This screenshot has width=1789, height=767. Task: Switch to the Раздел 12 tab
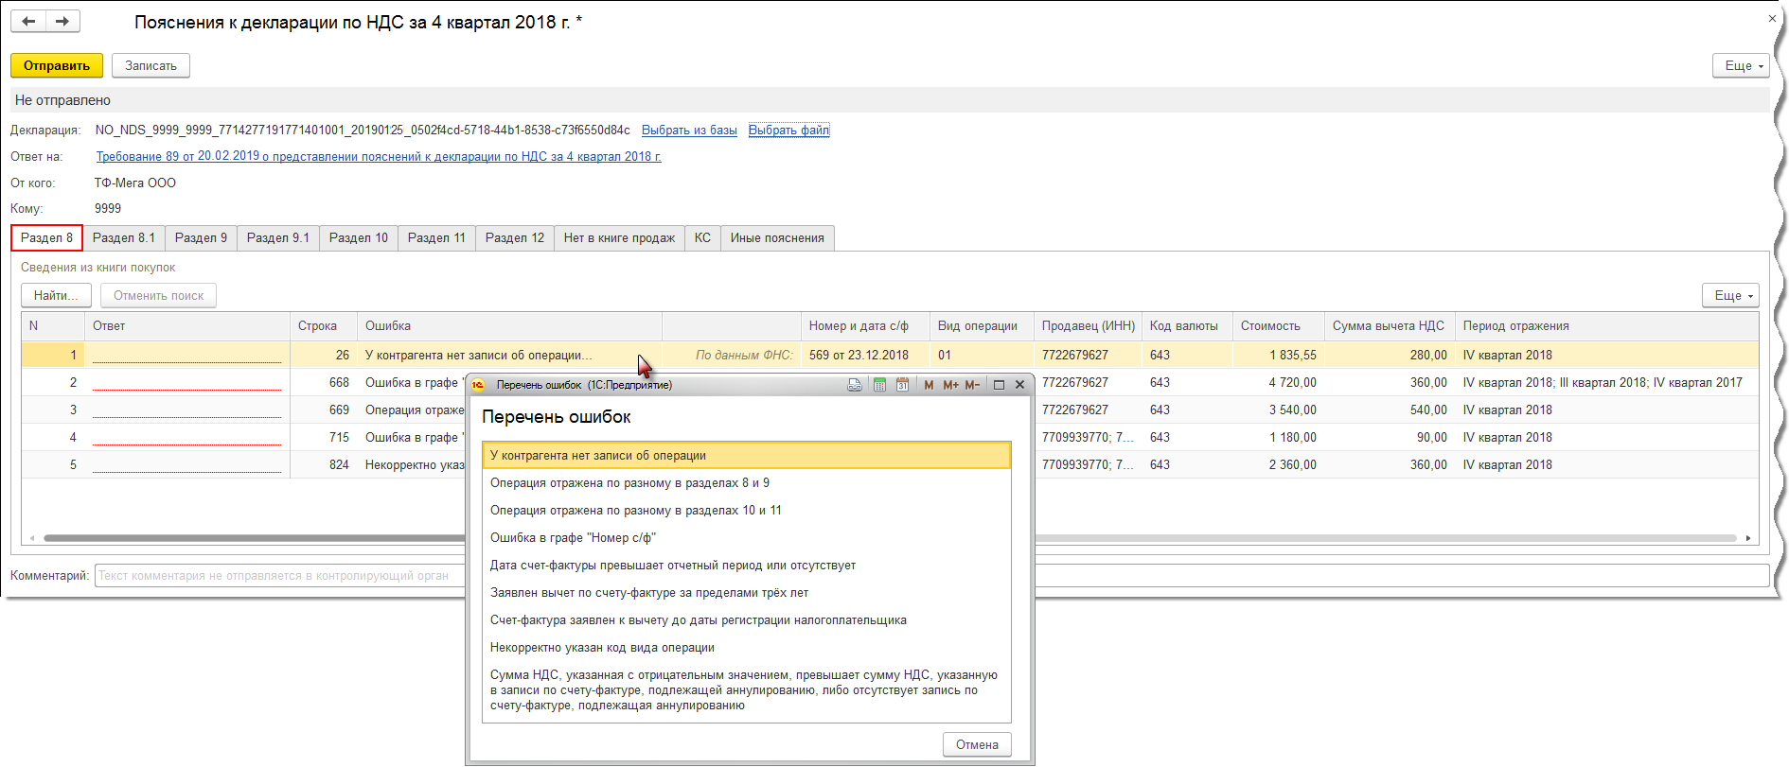tap(515, 237)
